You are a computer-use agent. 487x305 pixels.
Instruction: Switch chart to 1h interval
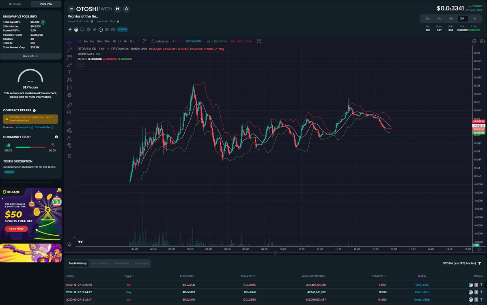pyautogui.click(x=114, y=41)
